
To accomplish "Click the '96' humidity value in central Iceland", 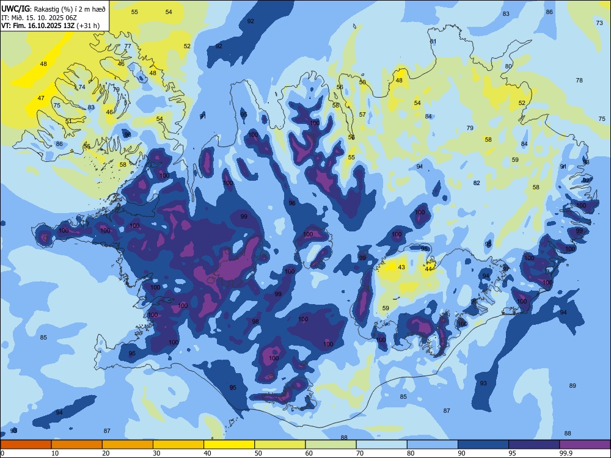I will pos(292,203).
